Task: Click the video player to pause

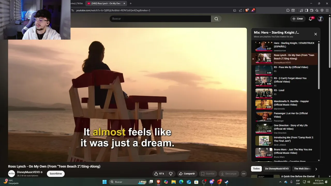Action: (127, 95)
